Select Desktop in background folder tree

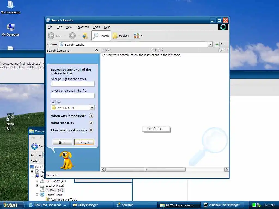click(40, 167)
